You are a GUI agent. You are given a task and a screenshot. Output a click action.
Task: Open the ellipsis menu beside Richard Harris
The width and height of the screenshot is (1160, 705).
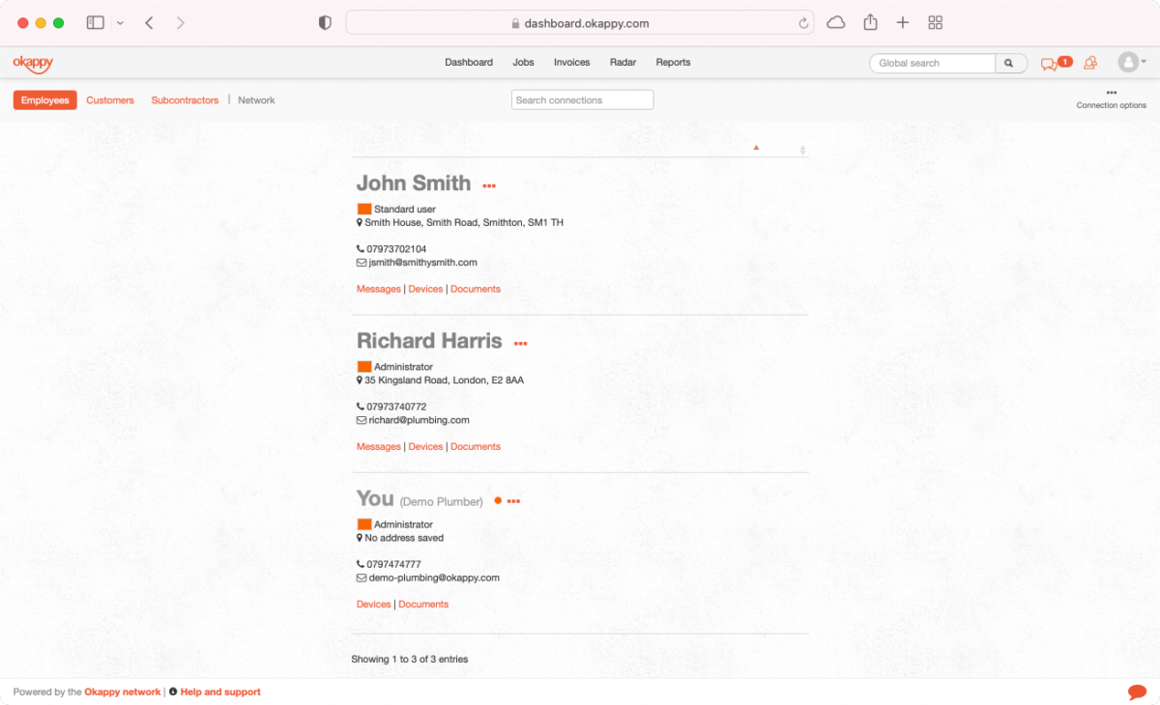pos(520,343)
